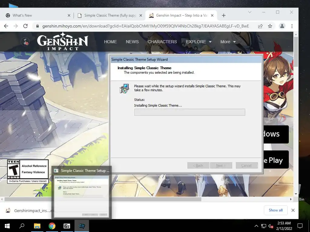Share this page via the share icon
310x232 pixels.
tap(260, 26)
